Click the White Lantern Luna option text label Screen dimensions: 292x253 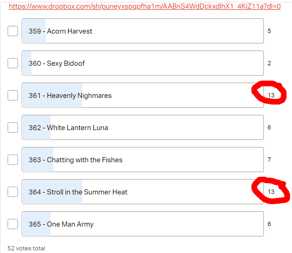68,128
